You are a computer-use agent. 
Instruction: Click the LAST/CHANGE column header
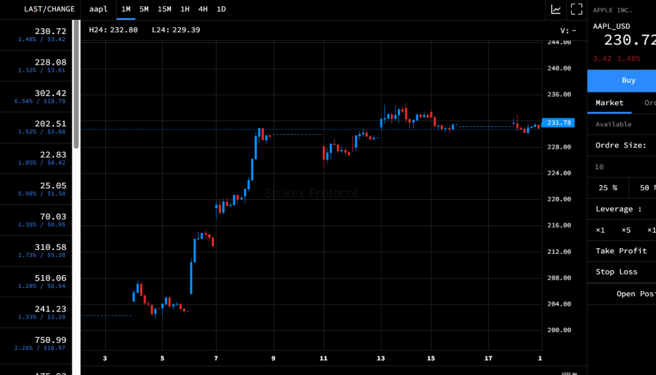tap(49, 9)
